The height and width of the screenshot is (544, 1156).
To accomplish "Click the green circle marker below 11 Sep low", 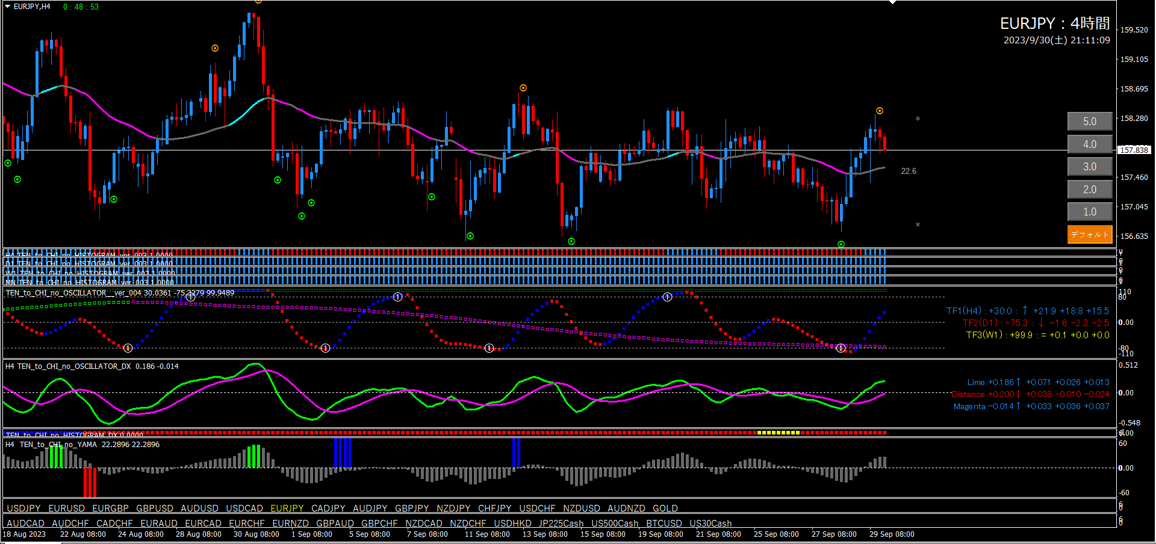I will pyautogui.click(x=470, y=236).
